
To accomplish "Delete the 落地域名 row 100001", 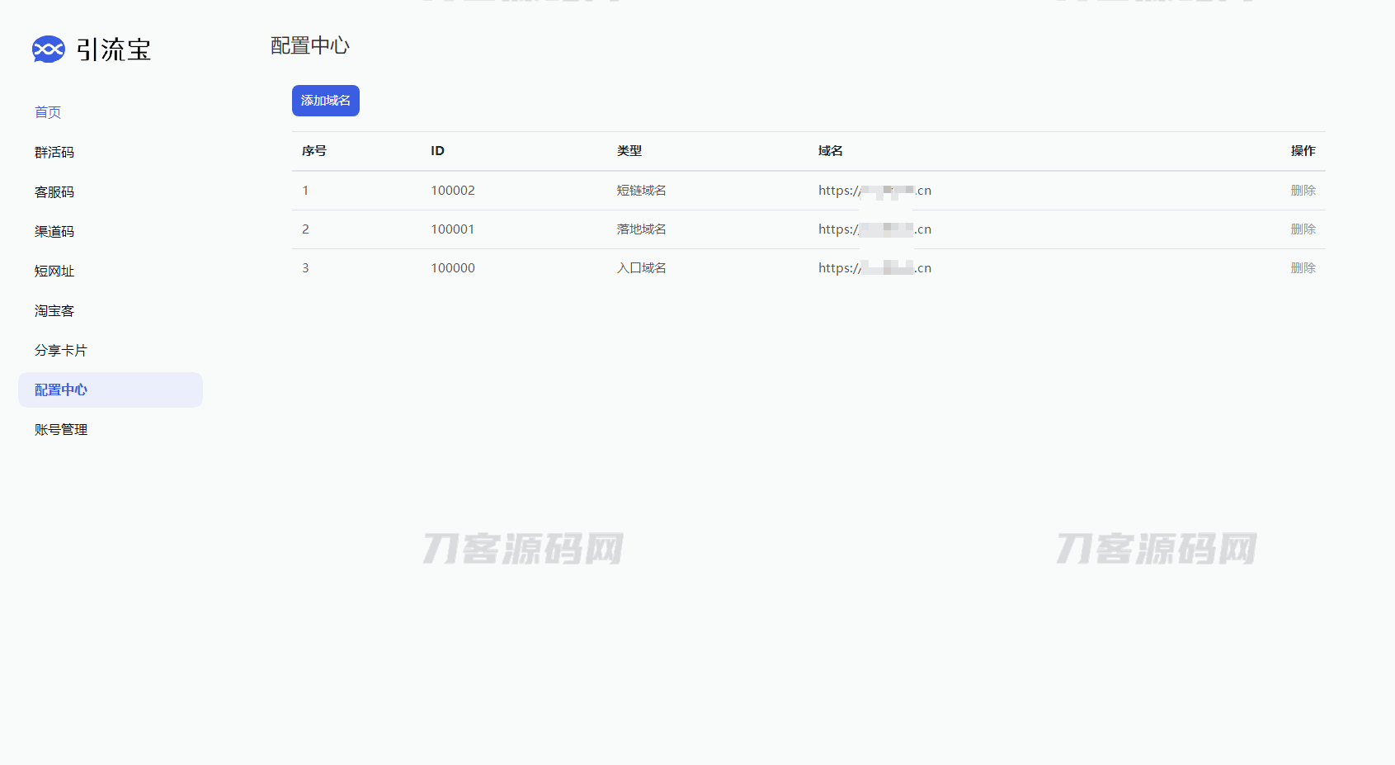I will click(1303, 229).
